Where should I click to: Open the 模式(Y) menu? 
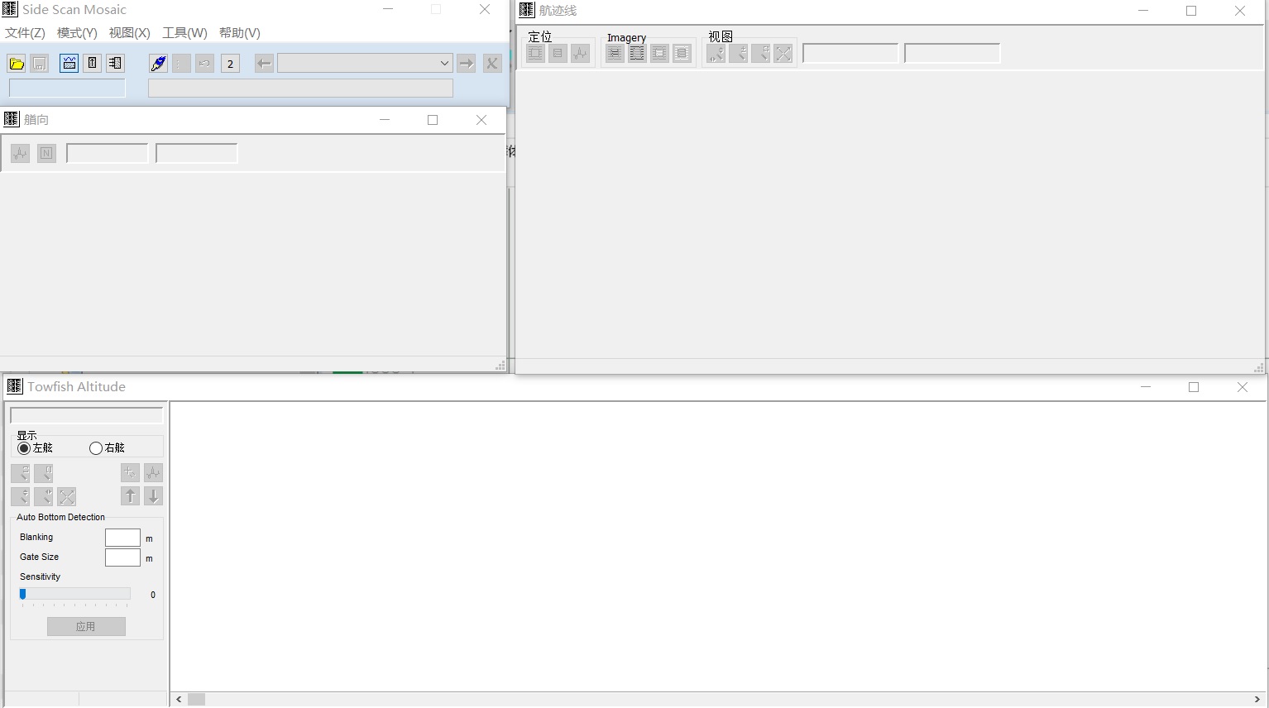pos(77,33)
